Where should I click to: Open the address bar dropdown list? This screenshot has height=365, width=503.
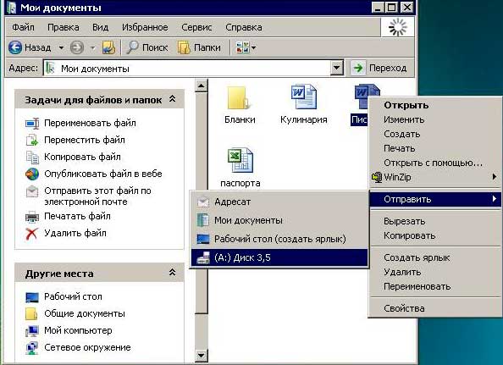pos(337,68)
